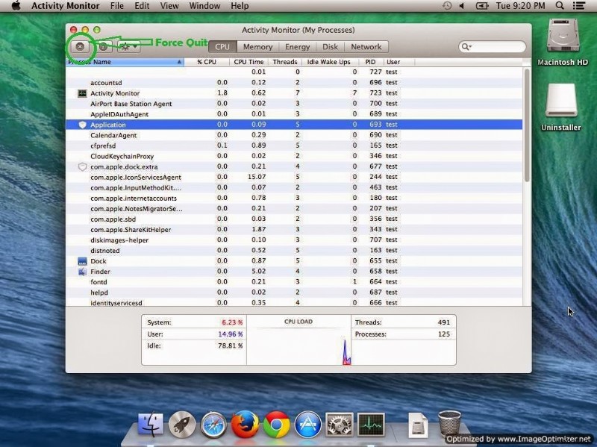Open Firefox from the Dock
Screen dimensions: 597x447
point(246,426)
